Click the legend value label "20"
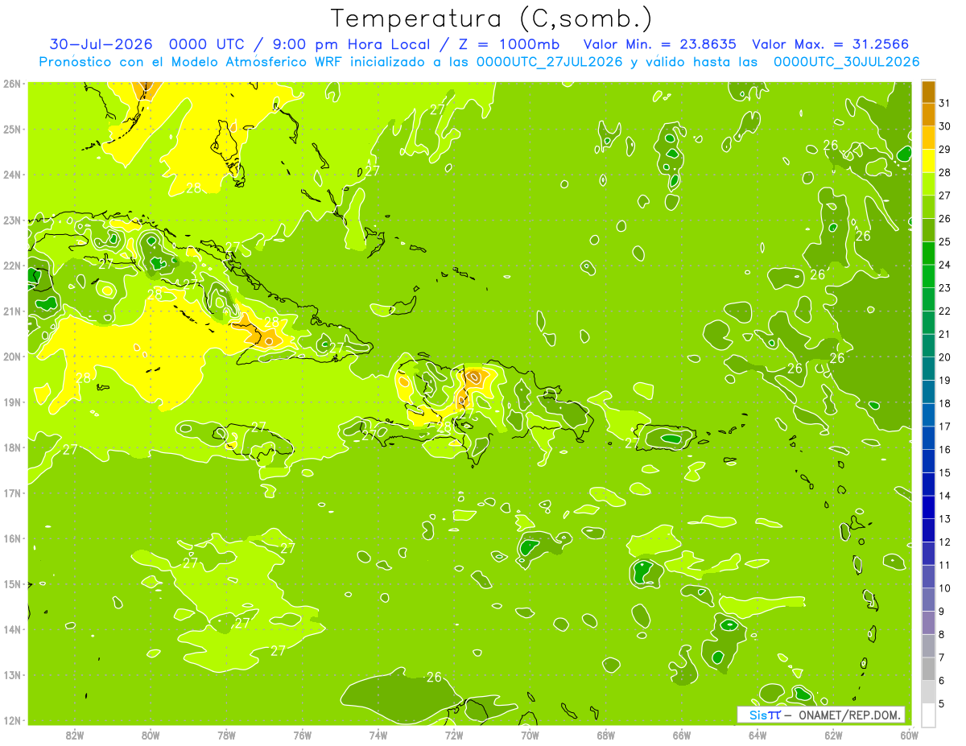 pos(944,357)
